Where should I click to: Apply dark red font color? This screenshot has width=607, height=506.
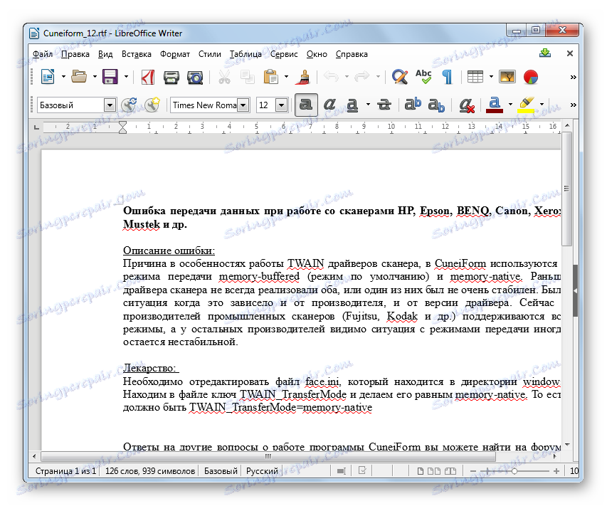[x=495, y=105]
